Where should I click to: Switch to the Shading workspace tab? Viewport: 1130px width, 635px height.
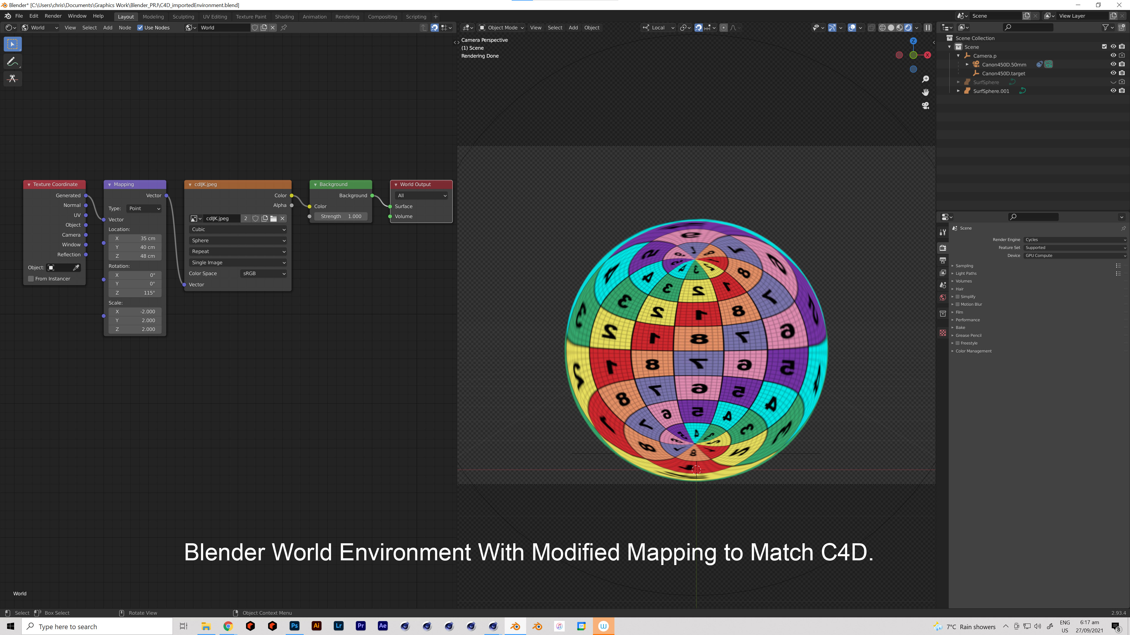[284, 17]
